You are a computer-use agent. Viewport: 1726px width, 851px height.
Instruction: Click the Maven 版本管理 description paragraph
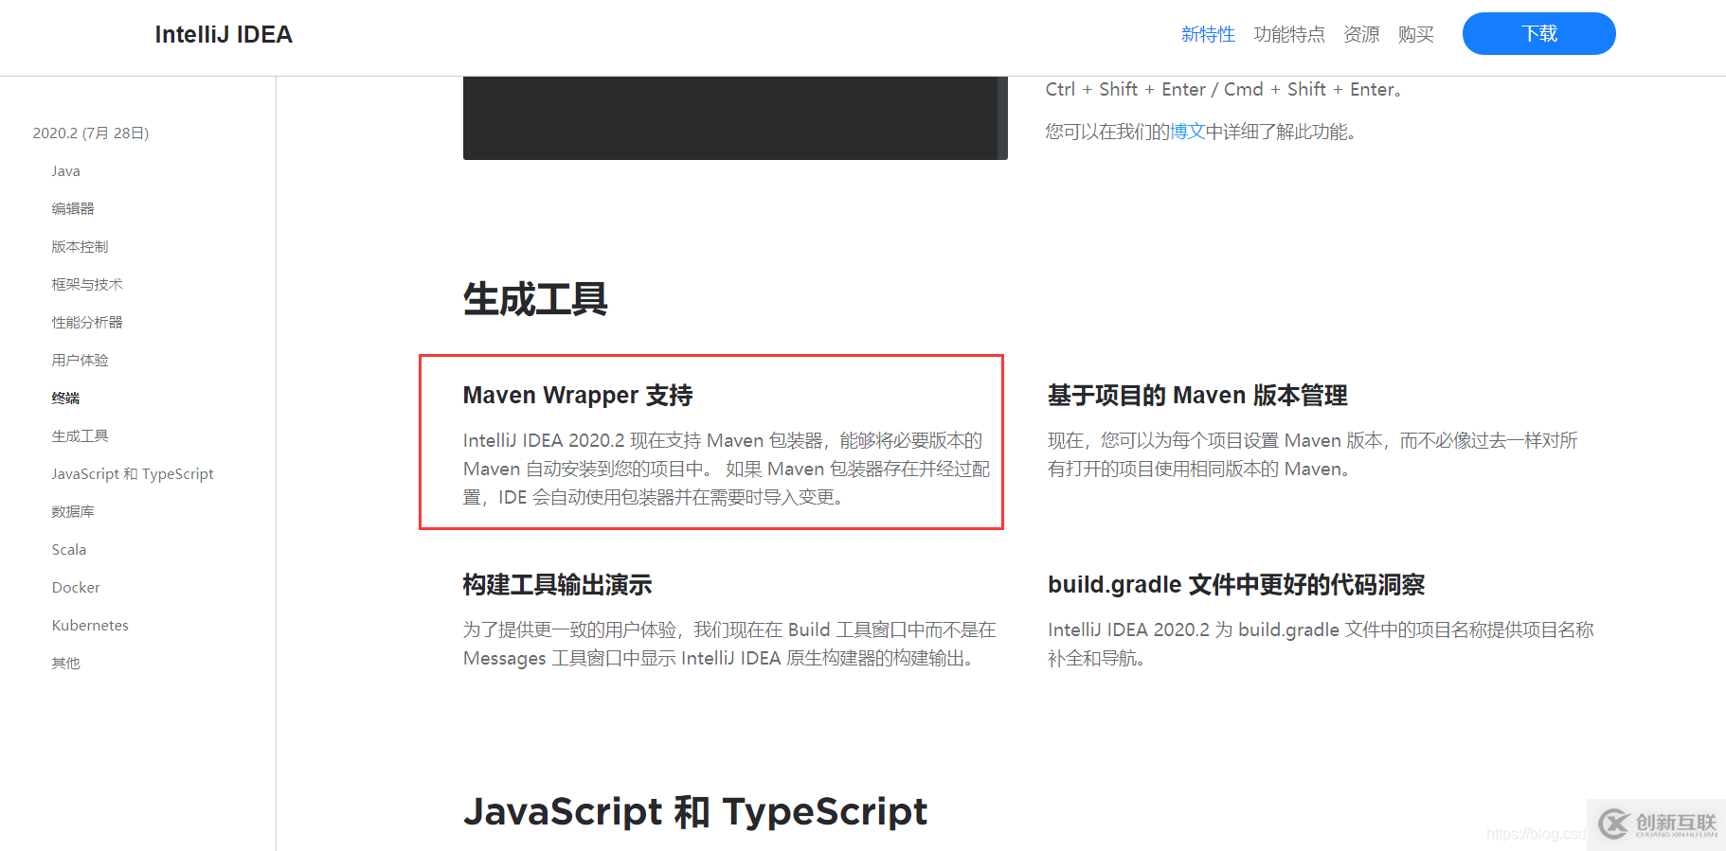click(x=1313, y=454)
